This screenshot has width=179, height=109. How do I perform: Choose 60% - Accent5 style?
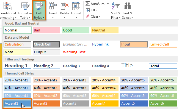[x=134, y=96]
